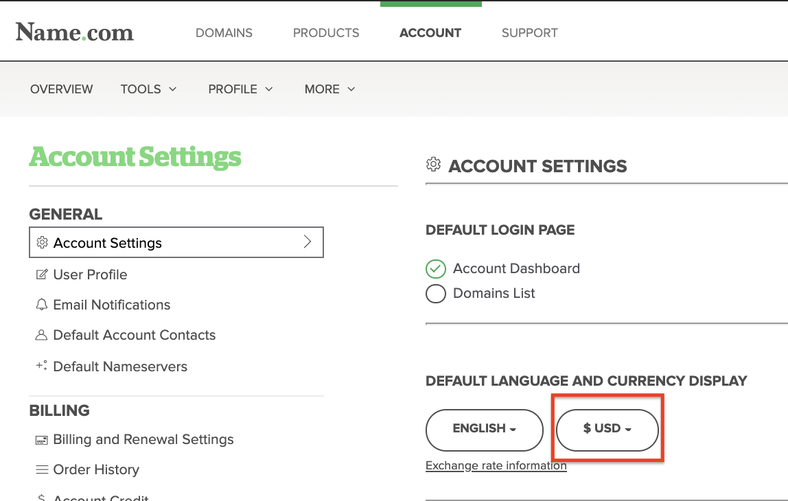Viewport: 788px width, 501px height.
Task: Click the edit pencil icon for User Profile
Action: [x=42, y=275]
